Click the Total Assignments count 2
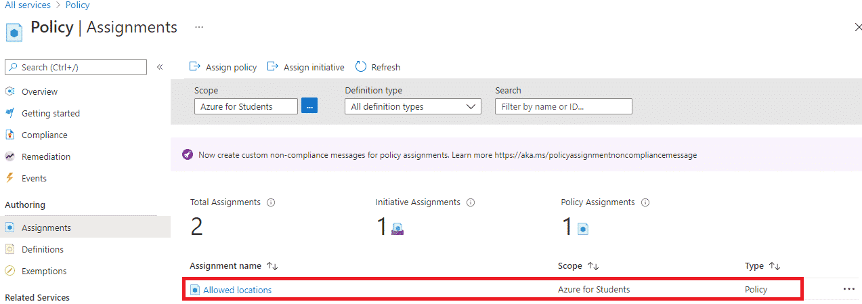 196,227
